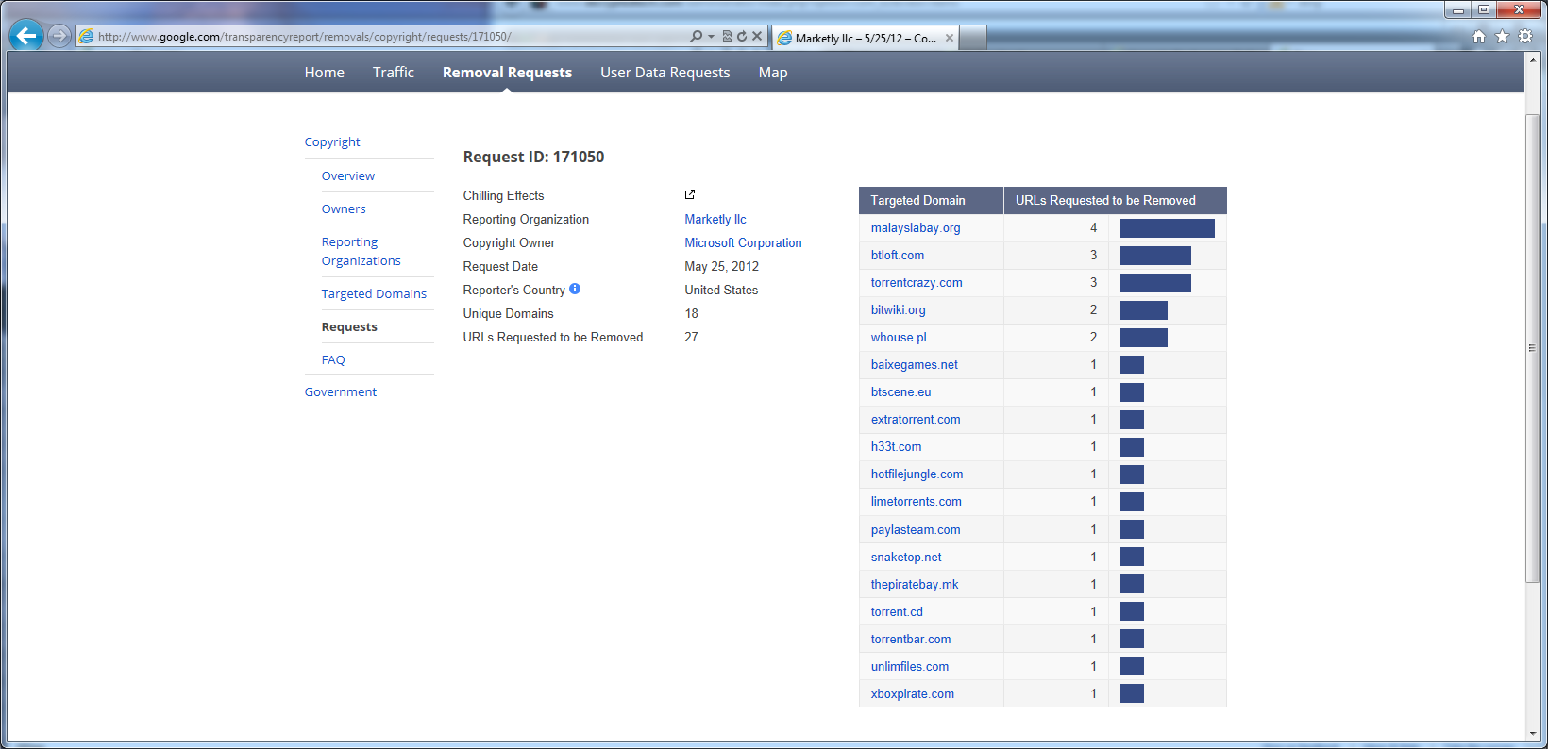This screenshot has width=1548, height=749.
Task: Open the browser Tools gear icon
Action: click(1525, 37)
